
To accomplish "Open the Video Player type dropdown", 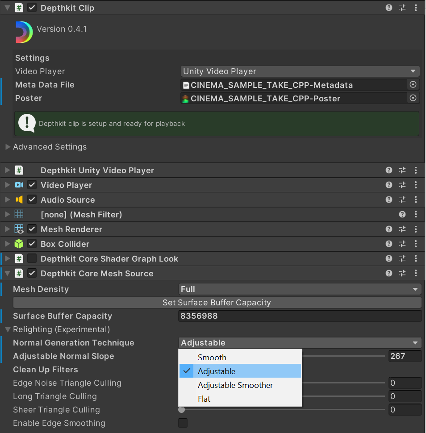I will [x=300, y=71].
